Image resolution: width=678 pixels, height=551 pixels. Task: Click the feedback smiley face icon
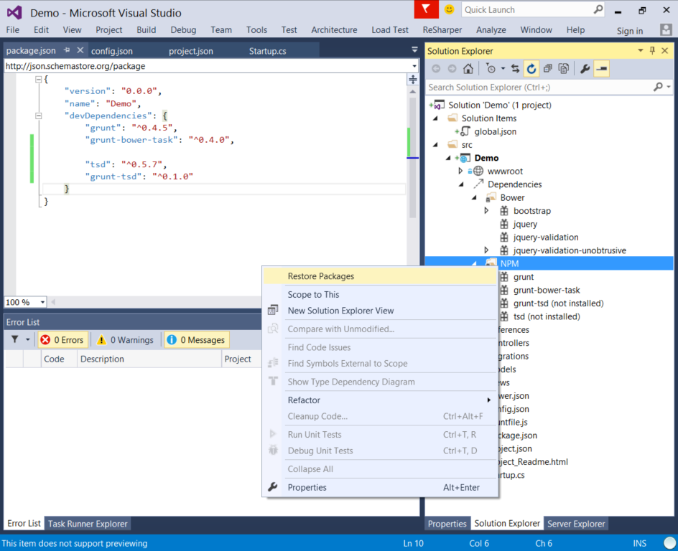[x=450, y=10]
